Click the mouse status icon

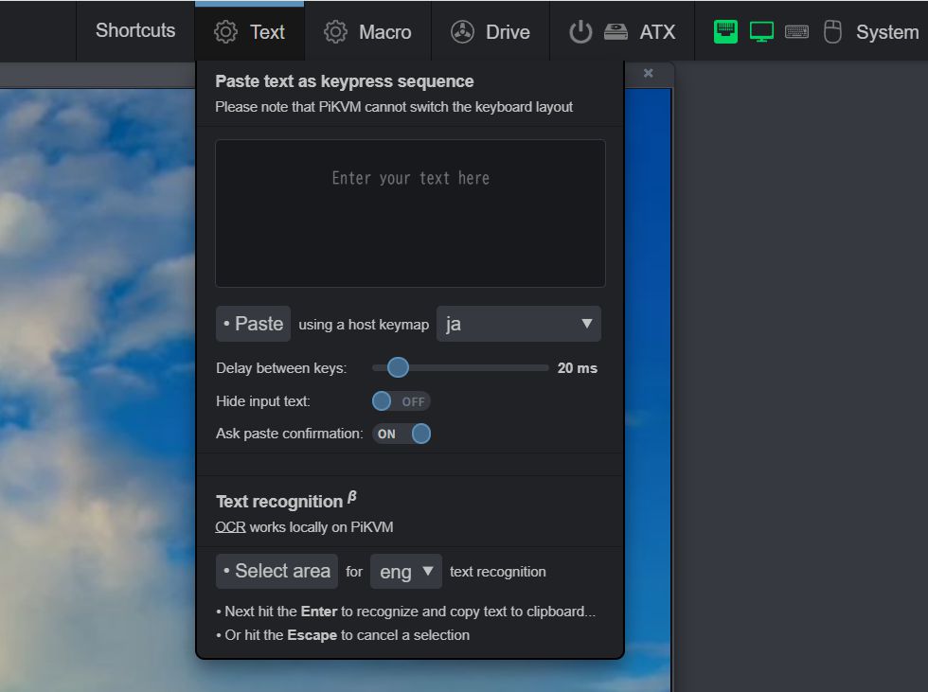click(x=832, y=32)
